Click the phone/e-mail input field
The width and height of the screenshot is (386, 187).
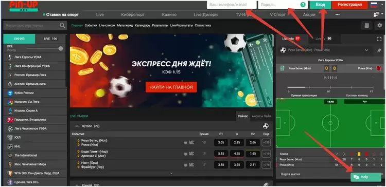232,5
